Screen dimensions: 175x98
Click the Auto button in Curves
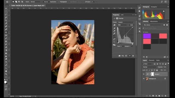(x=132, y=25)
